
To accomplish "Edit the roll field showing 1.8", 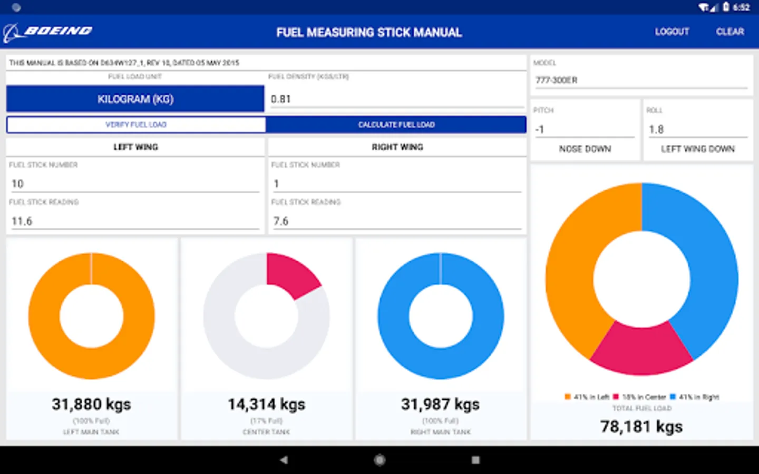I will point(697,129).
